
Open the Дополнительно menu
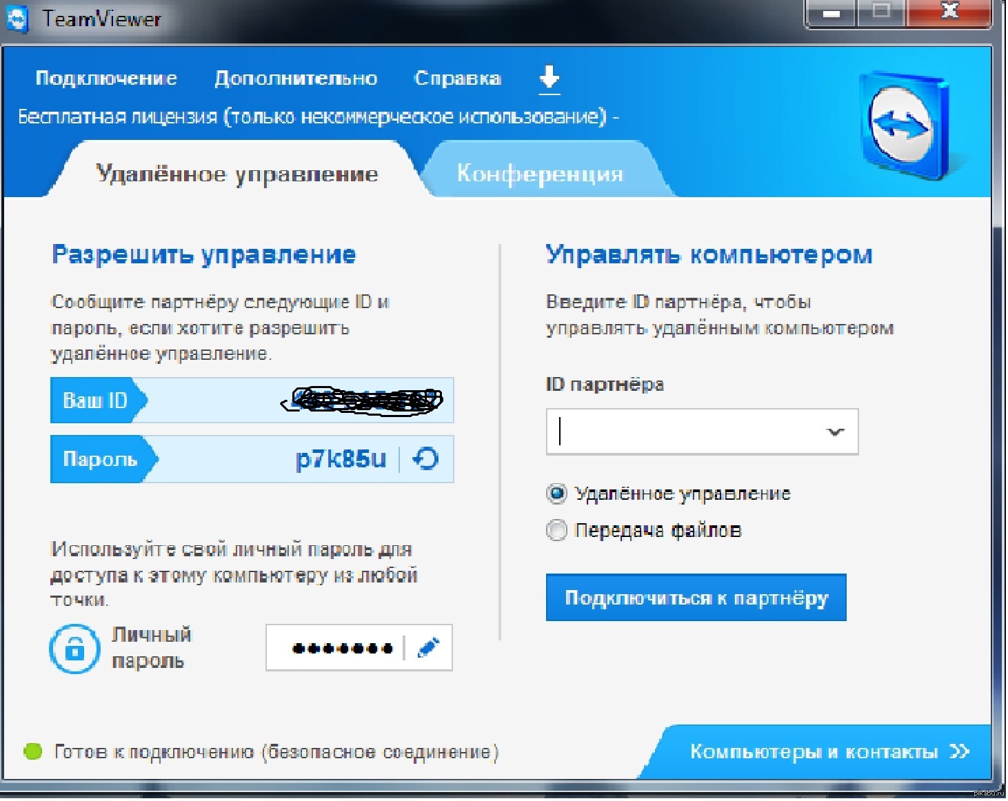[296, 79]
